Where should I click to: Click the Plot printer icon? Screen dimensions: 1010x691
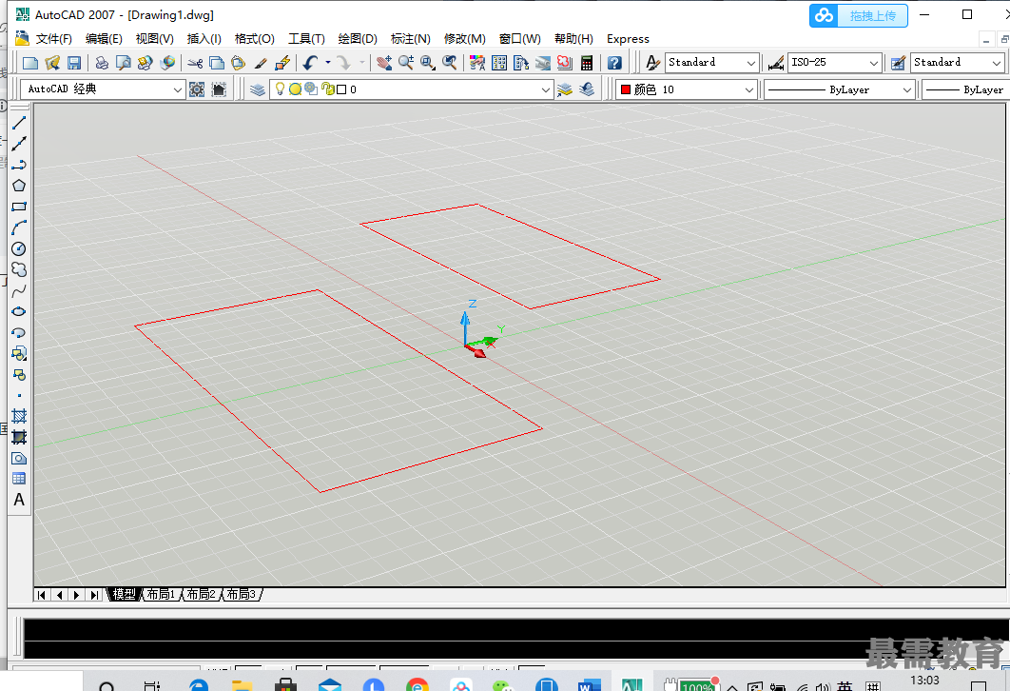(x=102, y=63)
